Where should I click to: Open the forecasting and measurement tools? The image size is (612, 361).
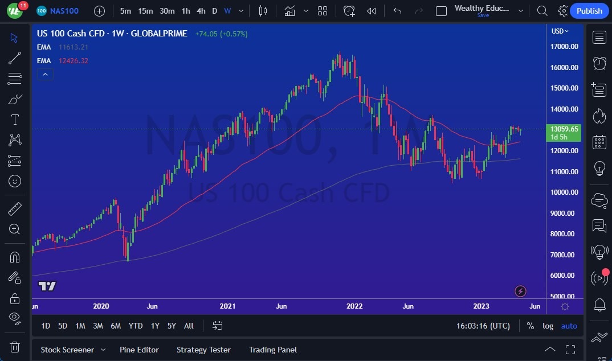tap(14, 161)
